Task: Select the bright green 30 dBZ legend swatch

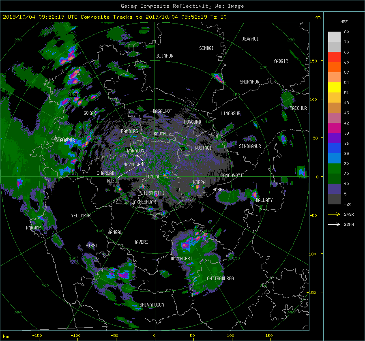Action: pyautogui.click(x=334, y=168)
